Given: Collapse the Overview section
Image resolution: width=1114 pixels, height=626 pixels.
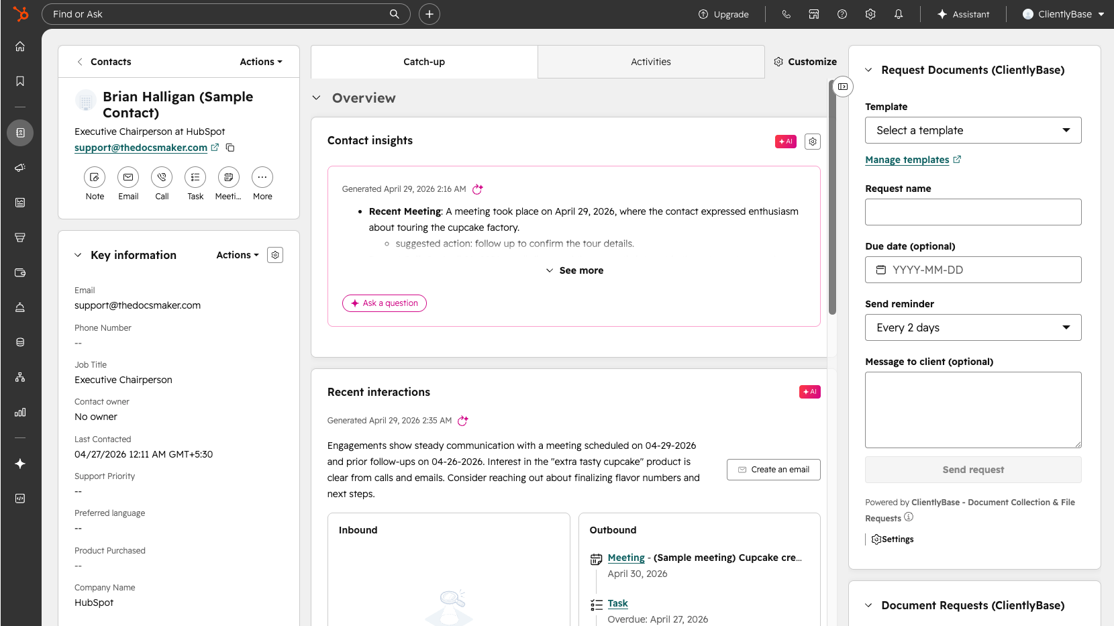Looking at the screenshot, I should click(x=317, y=98).
